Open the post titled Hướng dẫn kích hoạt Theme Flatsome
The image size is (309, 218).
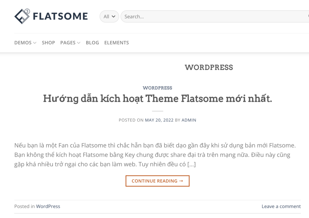[158, 99]
